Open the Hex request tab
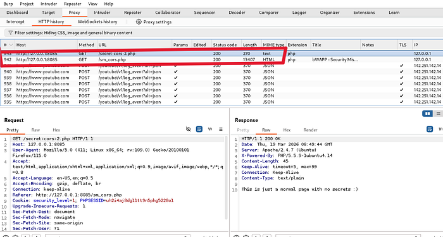 tap(56, 130)
